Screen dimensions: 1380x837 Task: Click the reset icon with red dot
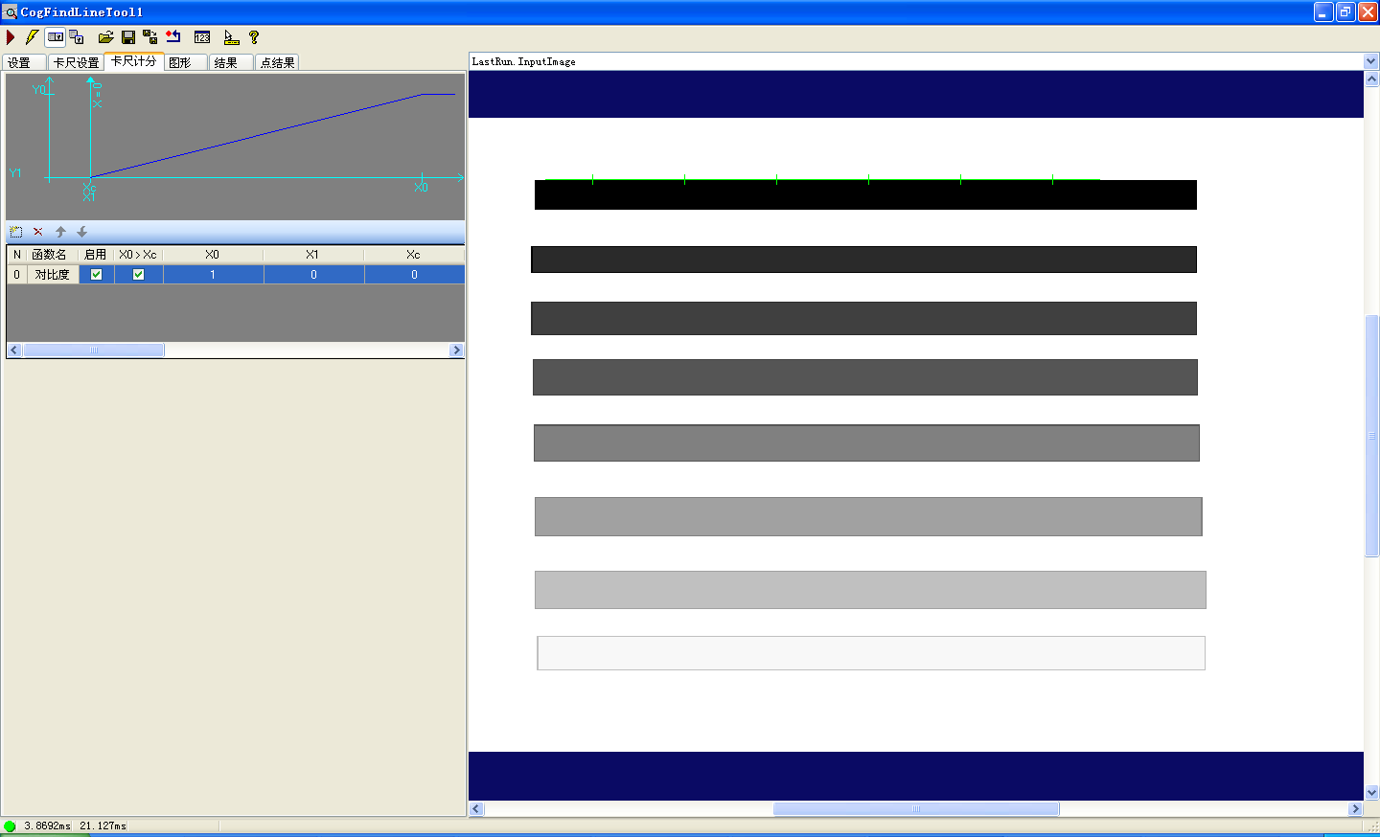click(x=173, y=37)
